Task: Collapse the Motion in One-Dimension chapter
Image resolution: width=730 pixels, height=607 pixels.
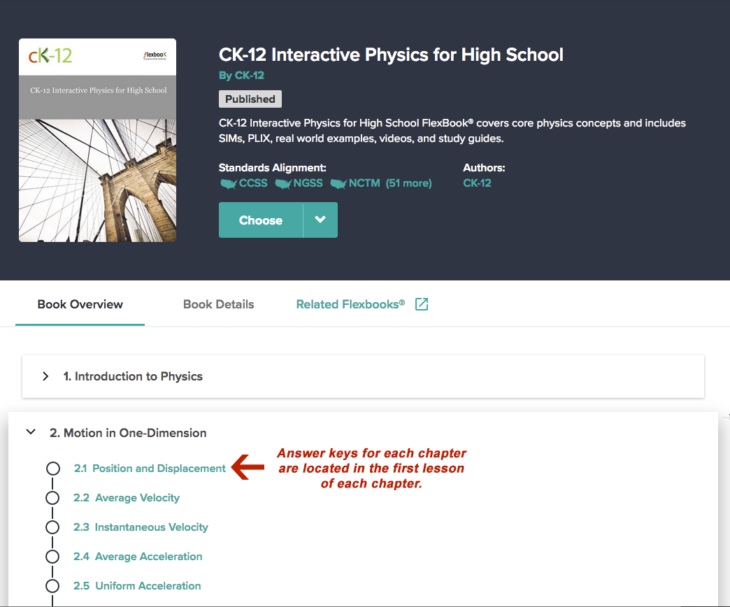Action: (x=31, y=432)
